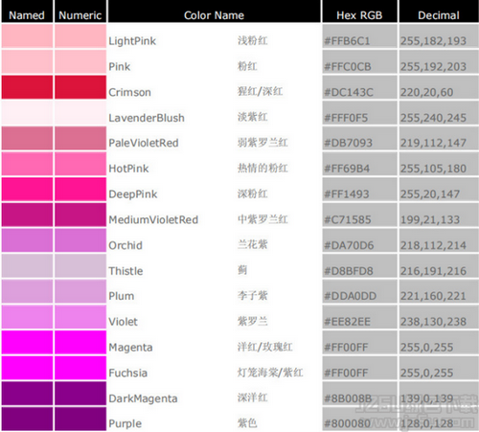479x432 pixels.
Task: Select the Named Orchid color swatch
Action: [x=27, y=240]
